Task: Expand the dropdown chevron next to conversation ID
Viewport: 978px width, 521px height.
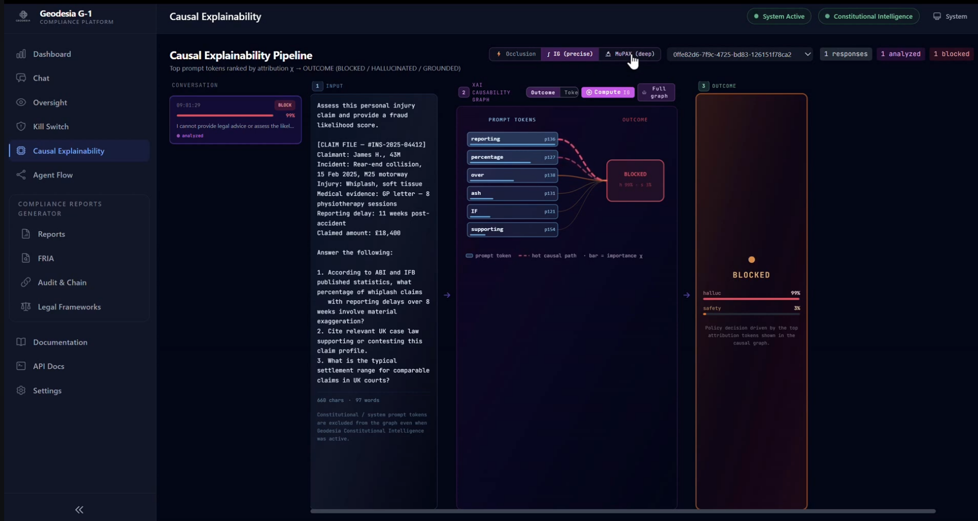Action: (x=807, y=54)
